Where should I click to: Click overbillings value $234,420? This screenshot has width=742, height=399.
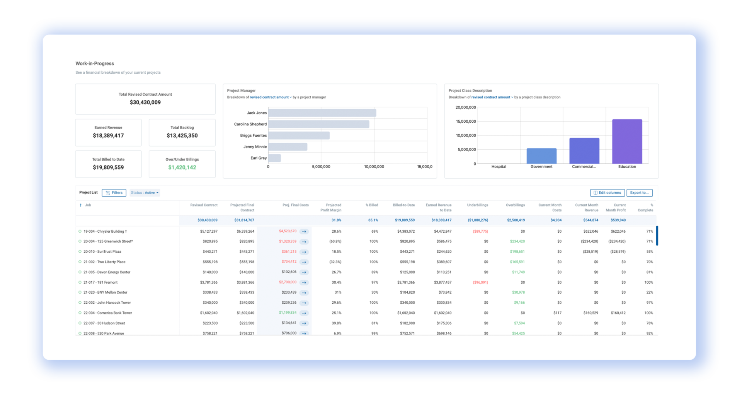tap(517, 242)
